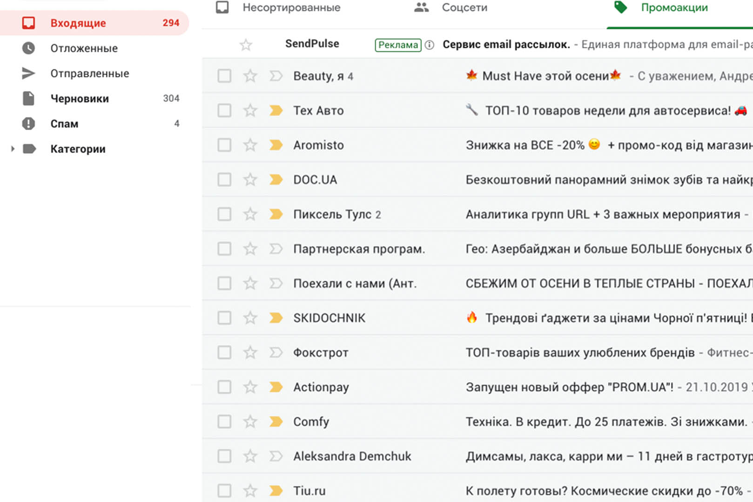This screenshot has height=502, width=753.
Task: Star the Фокстрот email
Action: click(x=250, y=352)
